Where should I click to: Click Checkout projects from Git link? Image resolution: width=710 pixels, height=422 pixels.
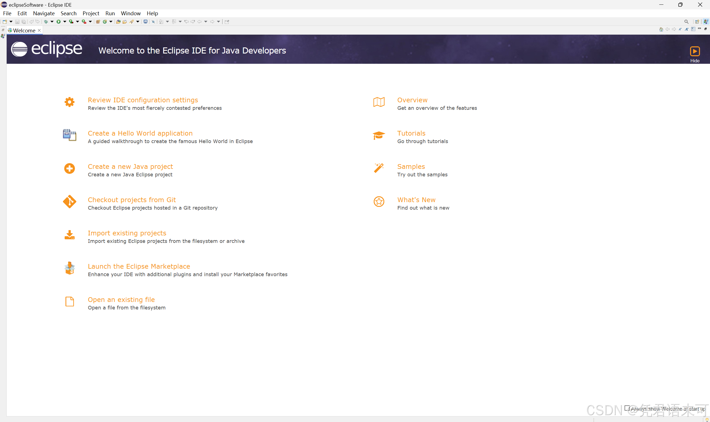pyautogui.click(x=132, y=200)
